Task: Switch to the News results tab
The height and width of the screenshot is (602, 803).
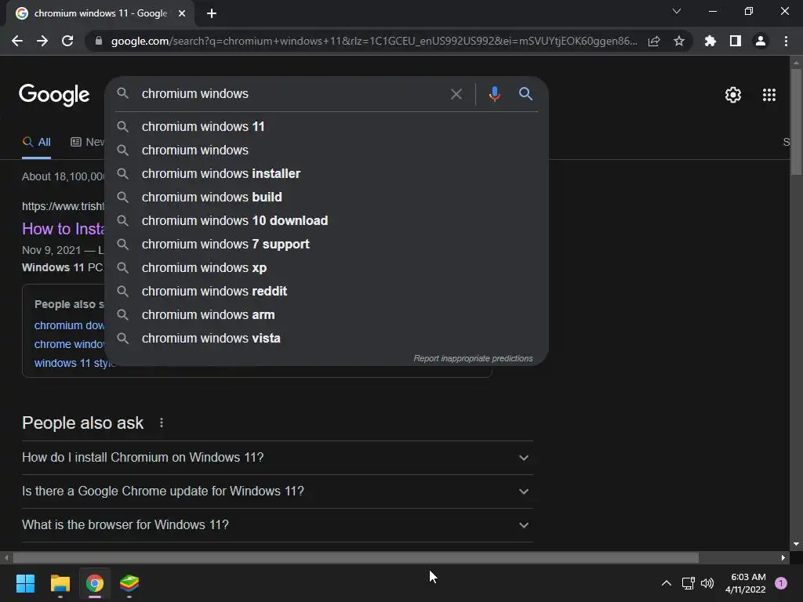Action: tap(87, 142)
